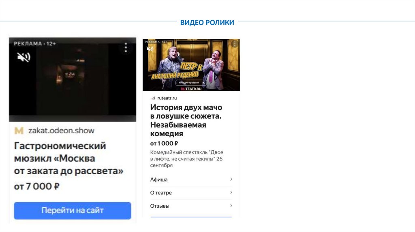Open three-dot menu on the 12+ ad
This screenshot has height=232, width=415.
pos(126,48)
